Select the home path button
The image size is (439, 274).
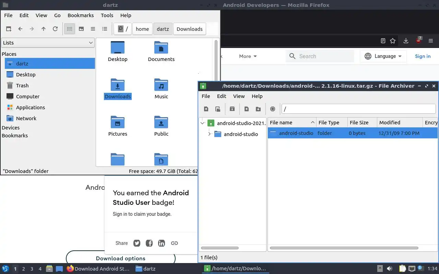[142, 29]
